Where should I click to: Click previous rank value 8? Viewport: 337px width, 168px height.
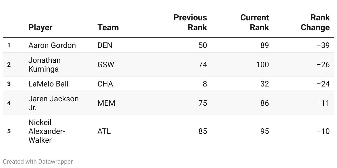coord(205,84)
